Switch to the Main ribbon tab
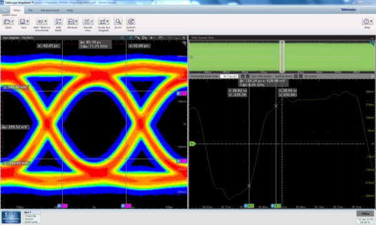 click(17, 10)
